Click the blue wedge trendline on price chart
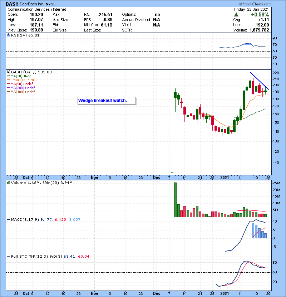Screen dimensions: 286x297 (x=259, y=81)
